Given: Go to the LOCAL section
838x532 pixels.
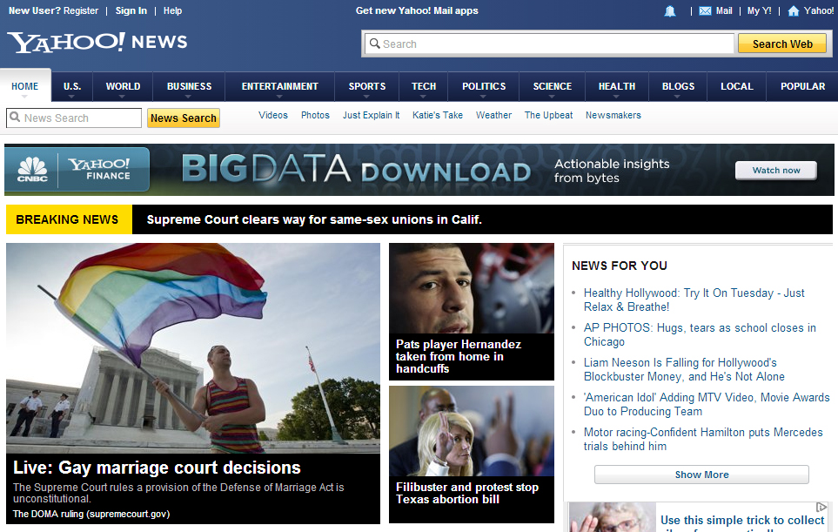Looking at the screenshot, I should pyautogui.click(x=736, y=86).
